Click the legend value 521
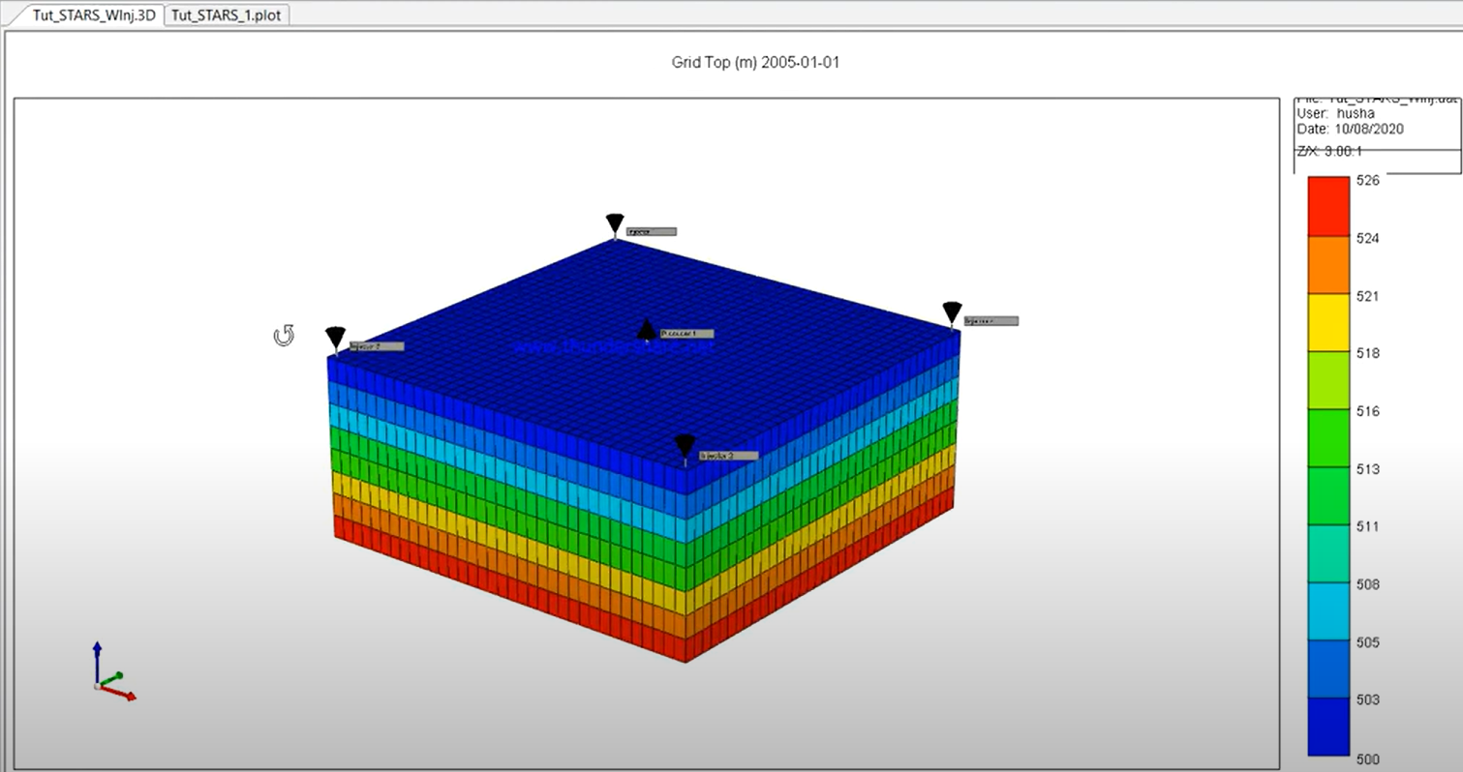The height and width of the screenshot is (772, 1463). coord(1367,296)
